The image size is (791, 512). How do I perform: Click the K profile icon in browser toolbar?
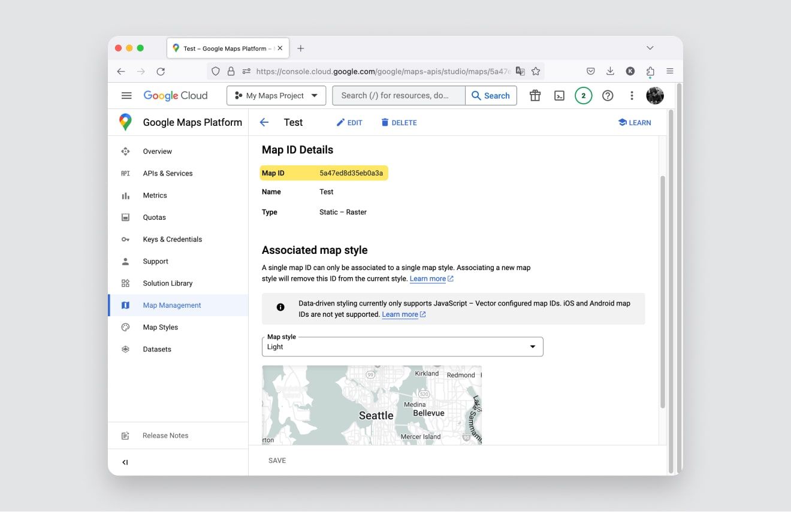click(x=630, y=71)
